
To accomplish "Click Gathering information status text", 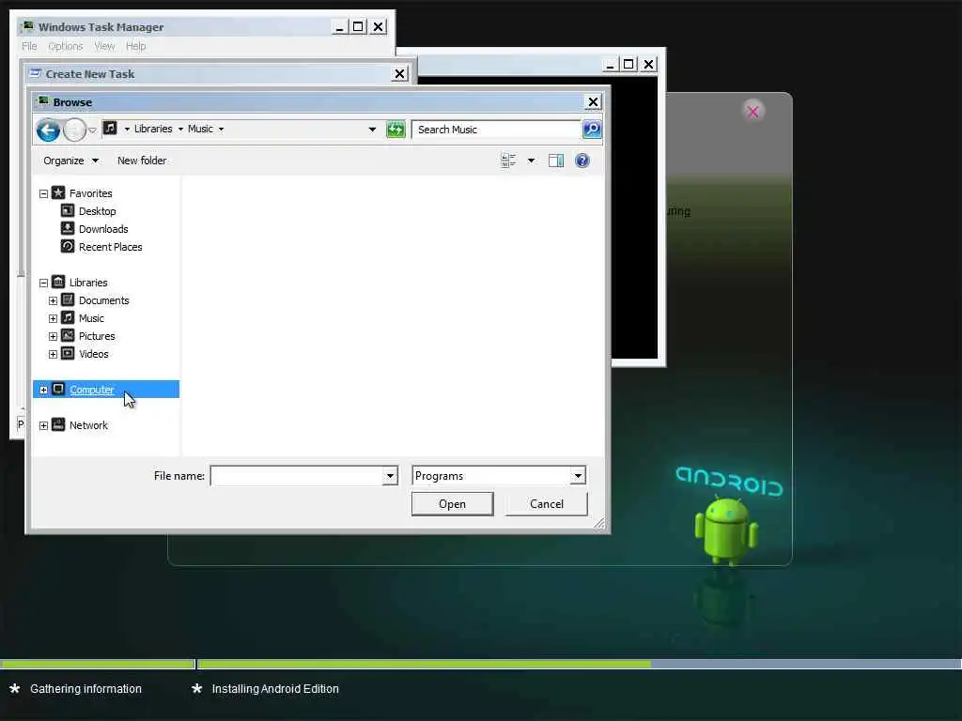I will tap(85, 689).
